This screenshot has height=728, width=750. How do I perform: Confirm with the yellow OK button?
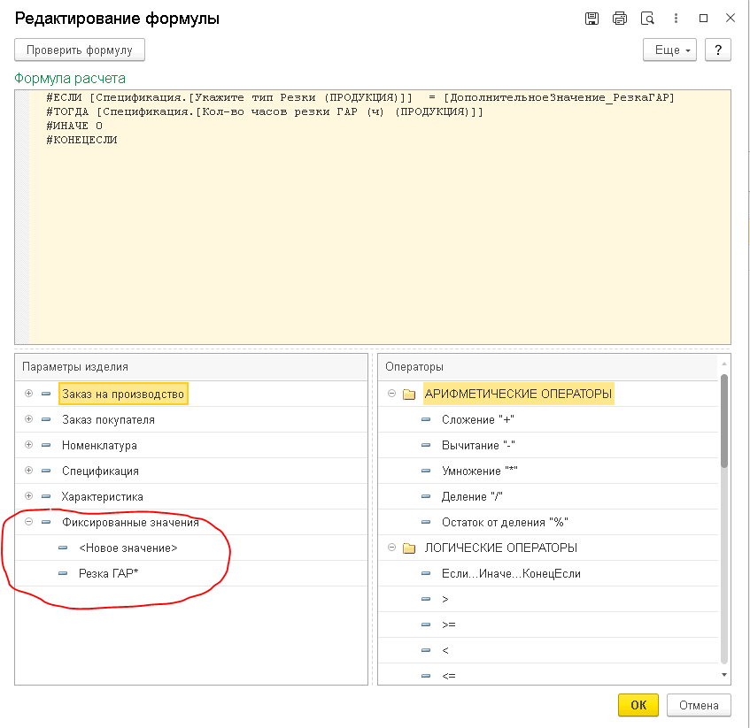click(638, 705)
